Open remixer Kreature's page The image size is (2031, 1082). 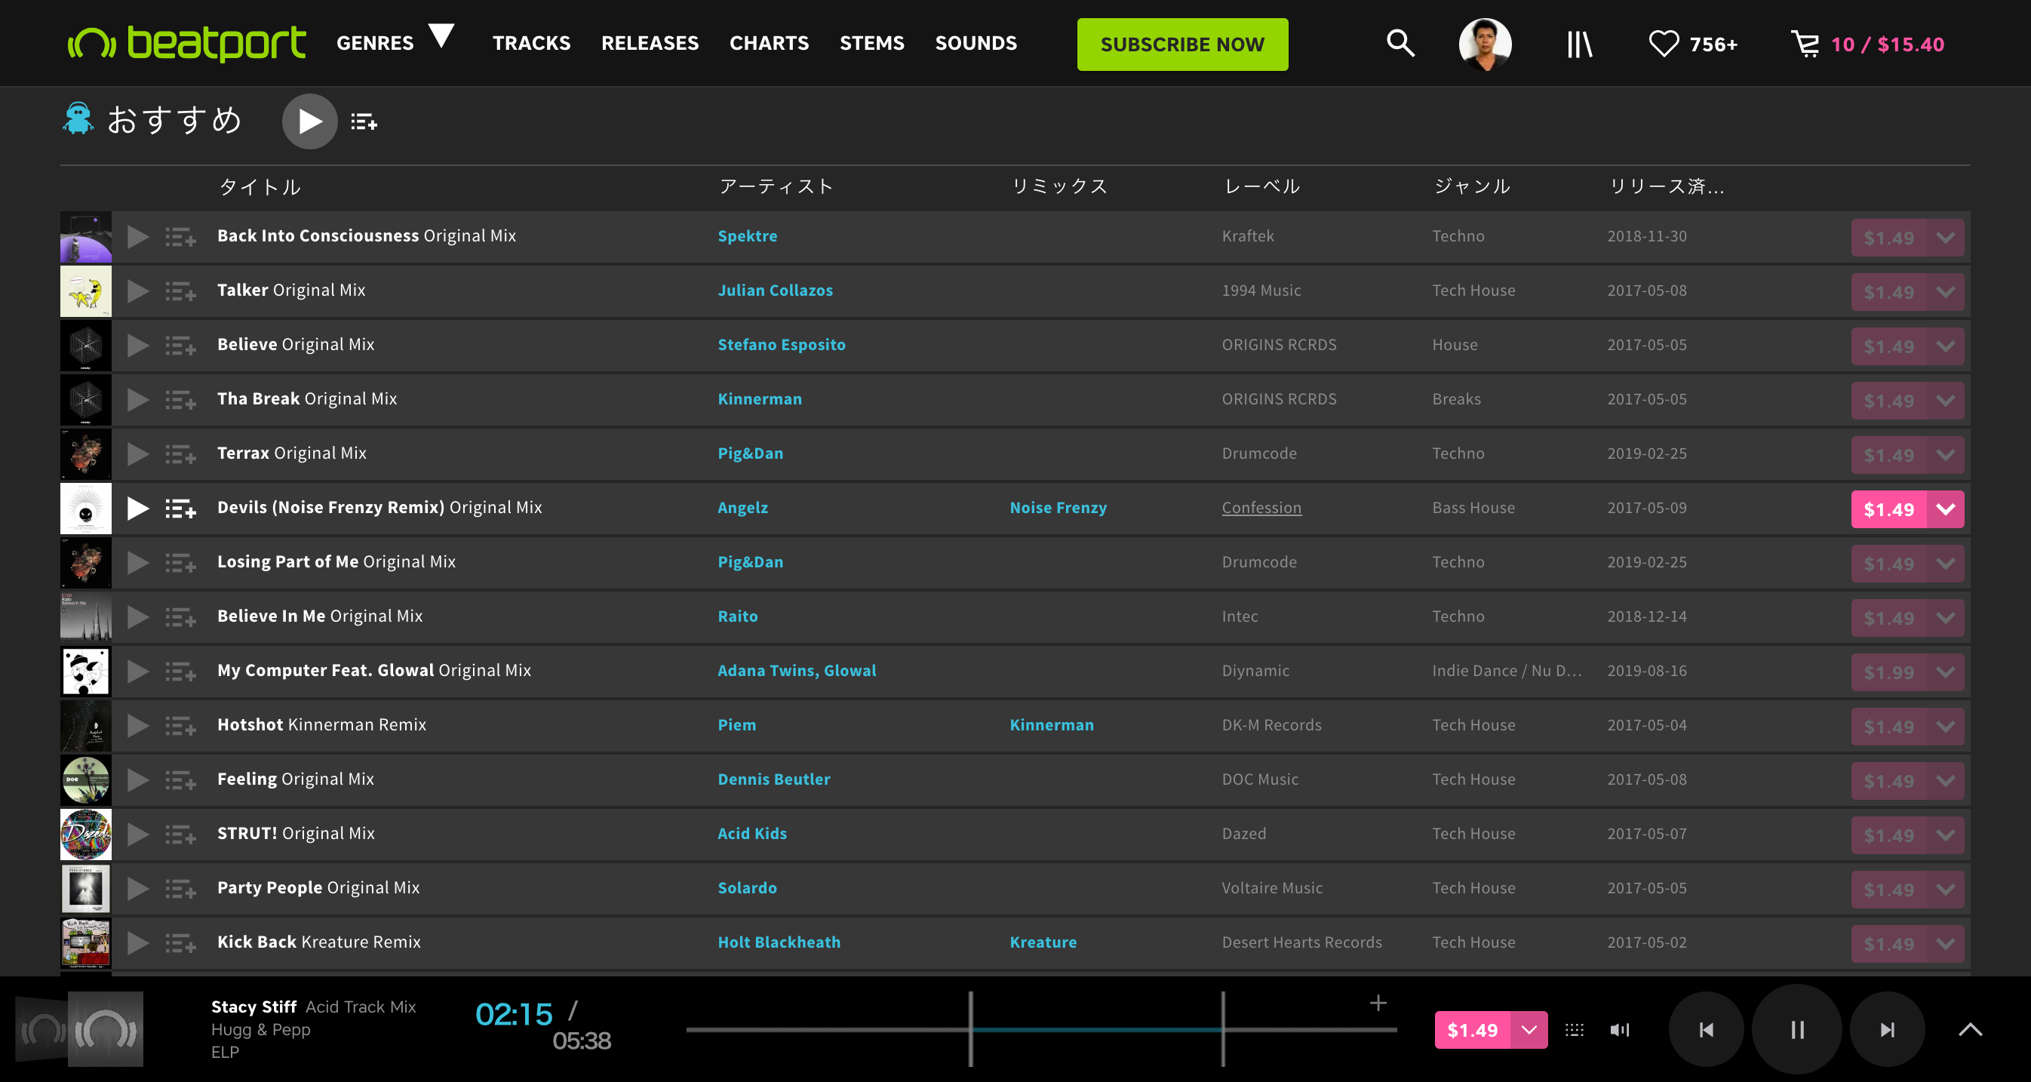pos(1043,943)
